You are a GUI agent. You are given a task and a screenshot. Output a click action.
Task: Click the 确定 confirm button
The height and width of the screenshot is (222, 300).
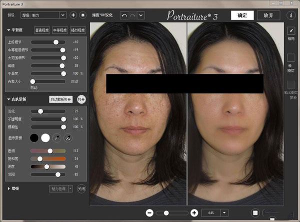(242, 15)
